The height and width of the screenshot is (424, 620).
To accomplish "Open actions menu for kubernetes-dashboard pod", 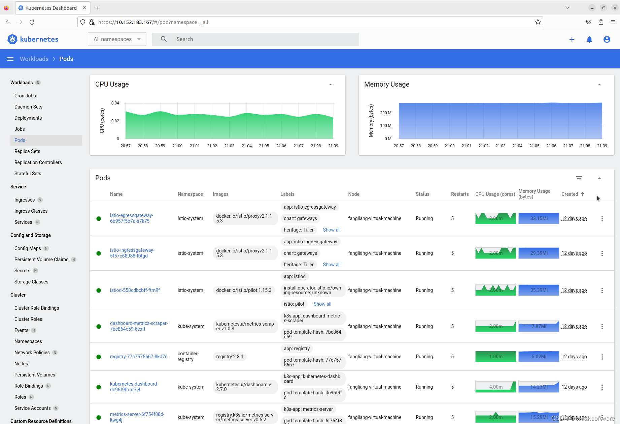I will click(x=602, y=387).
